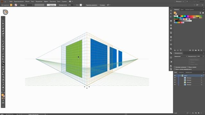Select the Pen tool
The image size is (205, 115).
[3, 31]
